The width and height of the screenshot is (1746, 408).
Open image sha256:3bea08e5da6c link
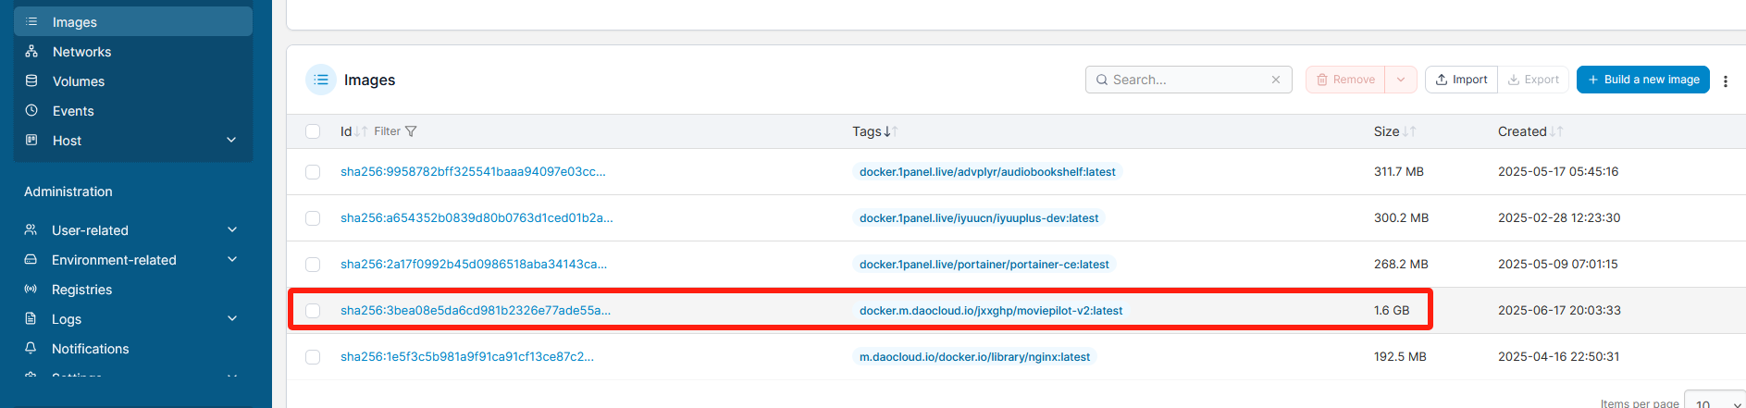coord(476,310)
